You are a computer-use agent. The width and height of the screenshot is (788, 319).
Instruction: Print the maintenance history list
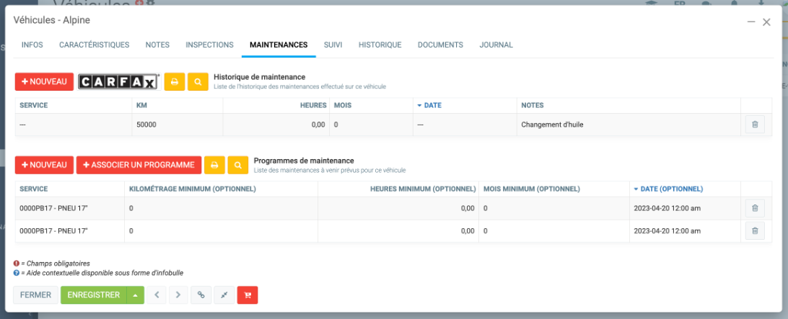tap(174, 81)
